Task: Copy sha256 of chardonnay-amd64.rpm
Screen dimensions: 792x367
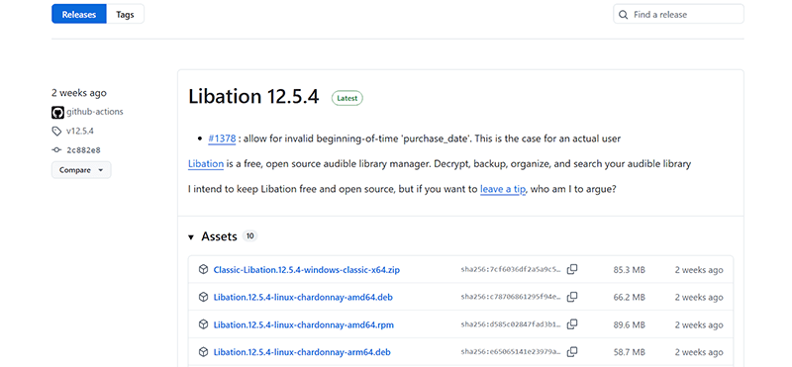Action: (572, 324)
